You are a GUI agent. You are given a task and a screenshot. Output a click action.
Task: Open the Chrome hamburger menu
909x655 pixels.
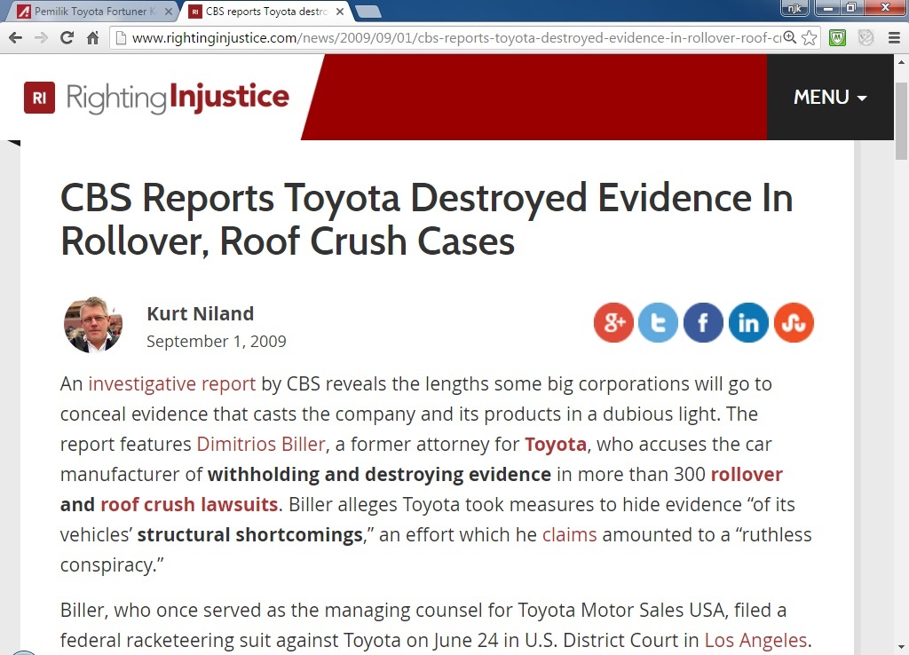[894, 38]
